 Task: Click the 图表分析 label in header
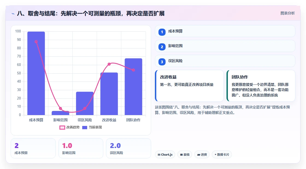click(287, 13)
